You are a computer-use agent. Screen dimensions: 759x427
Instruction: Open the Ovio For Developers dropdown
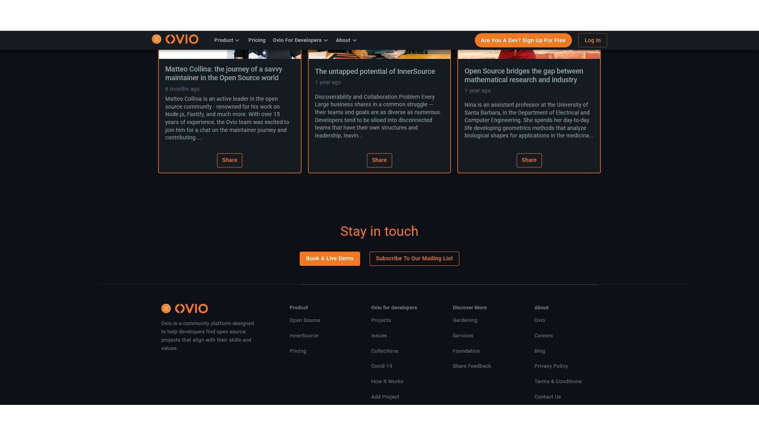point(300,40)
